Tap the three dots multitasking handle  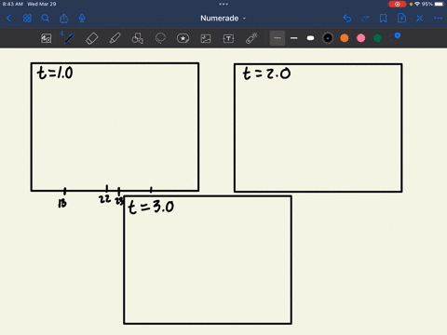(x=223, y=4)
